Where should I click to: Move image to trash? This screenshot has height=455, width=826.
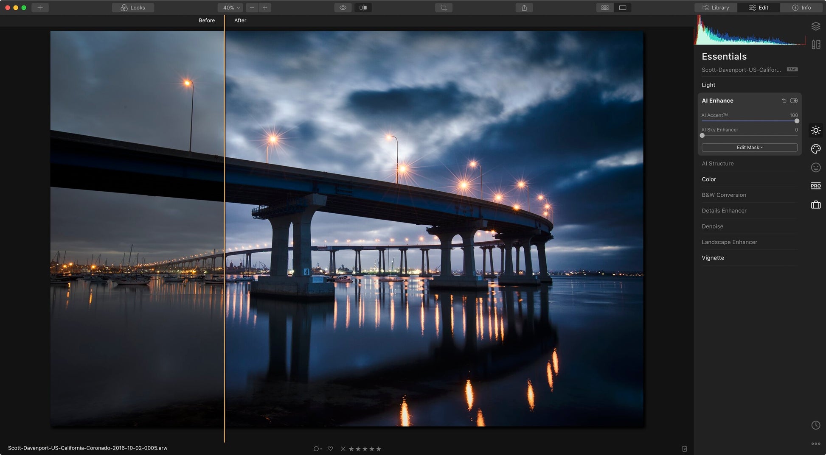[684, 449]
